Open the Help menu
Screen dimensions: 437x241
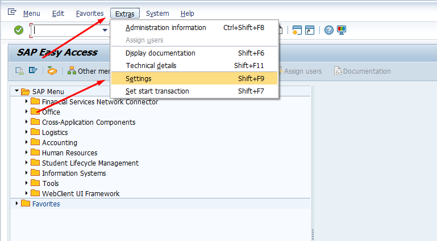[x=188, y=14]
